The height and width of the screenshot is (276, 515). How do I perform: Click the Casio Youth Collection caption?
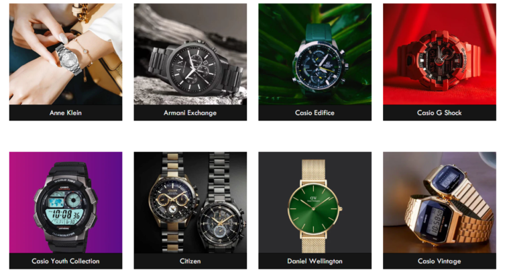pos(66,261)
